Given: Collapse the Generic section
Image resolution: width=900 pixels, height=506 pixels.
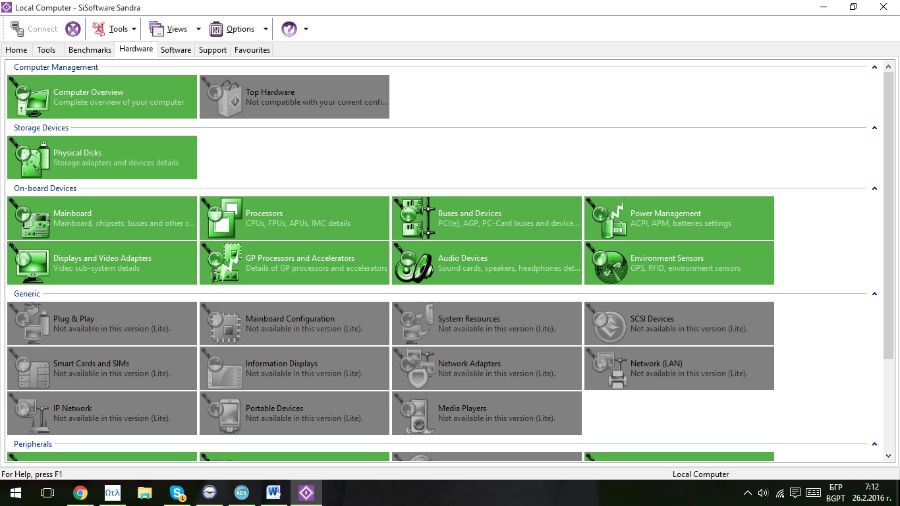Looking at the screenshot, I should [x=874, y=294].
